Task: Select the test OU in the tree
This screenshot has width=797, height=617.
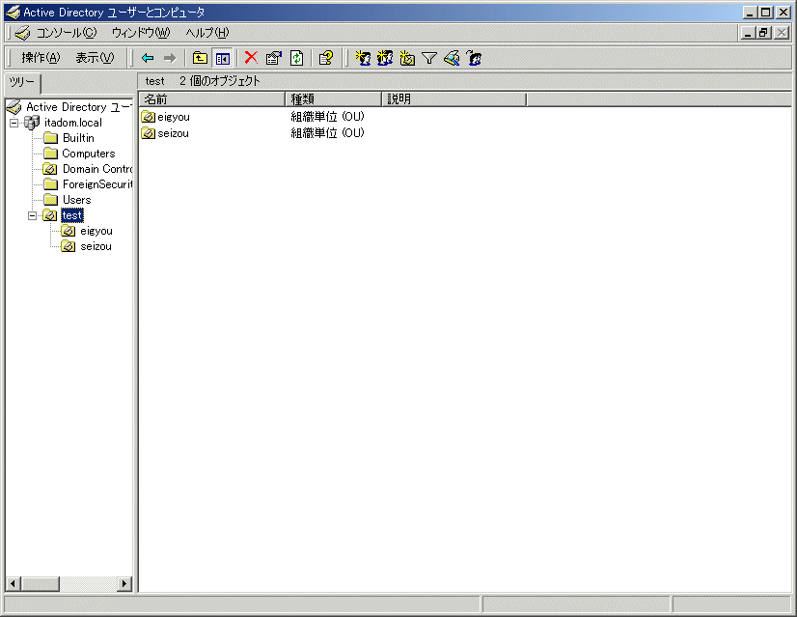Action: click(71, 215)
